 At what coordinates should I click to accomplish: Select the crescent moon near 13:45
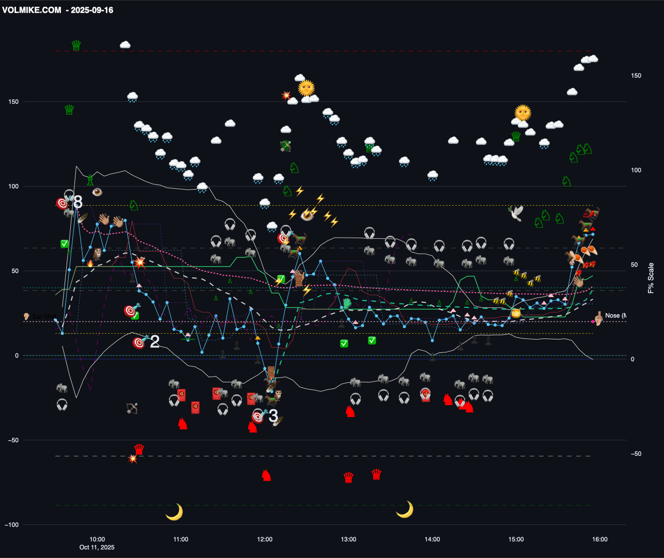click(x=405, y=509)
